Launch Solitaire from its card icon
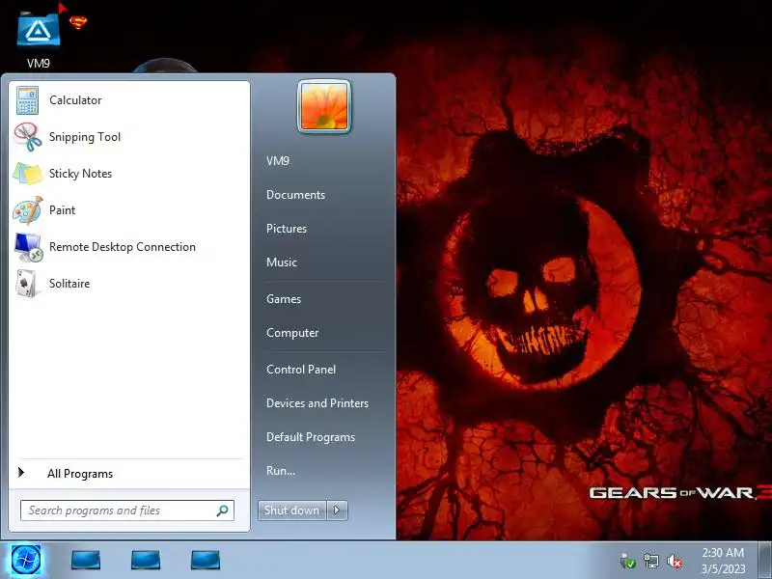Image resolution: width=772 pixels, height=579 pixels. click(x=27, y=284)
